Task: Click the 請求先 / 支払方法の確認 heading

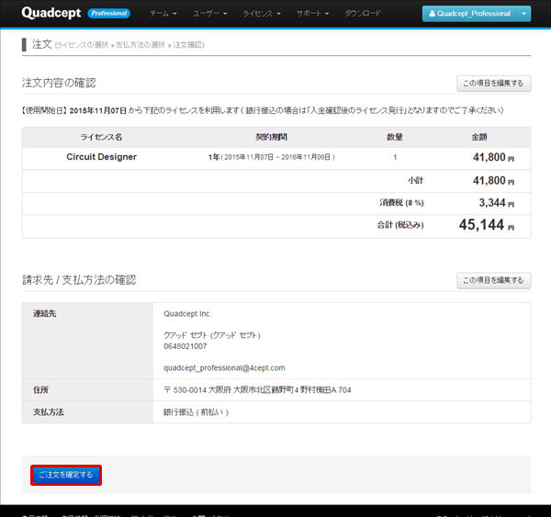Action: [x=79, y=280]
